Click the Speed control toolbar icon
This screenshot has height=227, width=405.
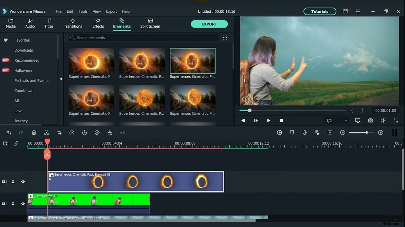[x=72, y=132]
